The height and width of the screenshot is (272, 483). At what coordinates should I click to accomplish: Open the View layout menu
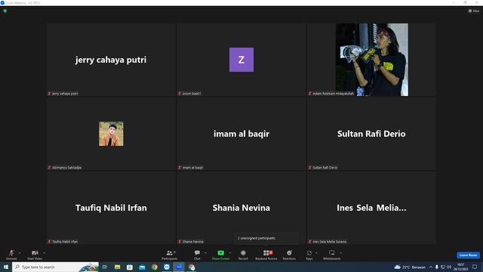click(x=474, y=11)
